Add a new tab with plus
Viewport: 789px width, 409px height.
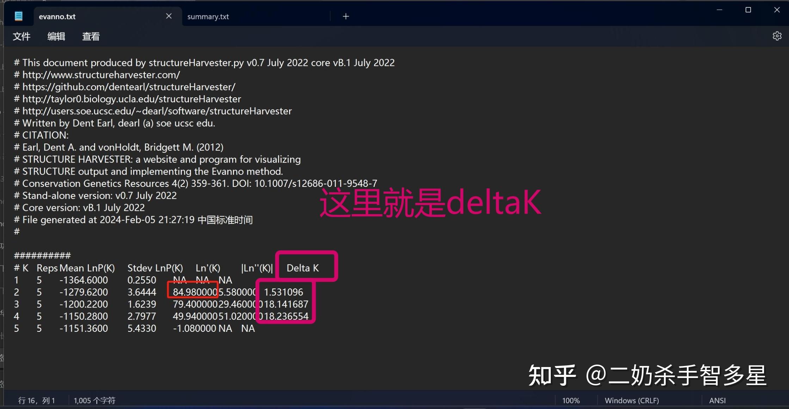346,16
